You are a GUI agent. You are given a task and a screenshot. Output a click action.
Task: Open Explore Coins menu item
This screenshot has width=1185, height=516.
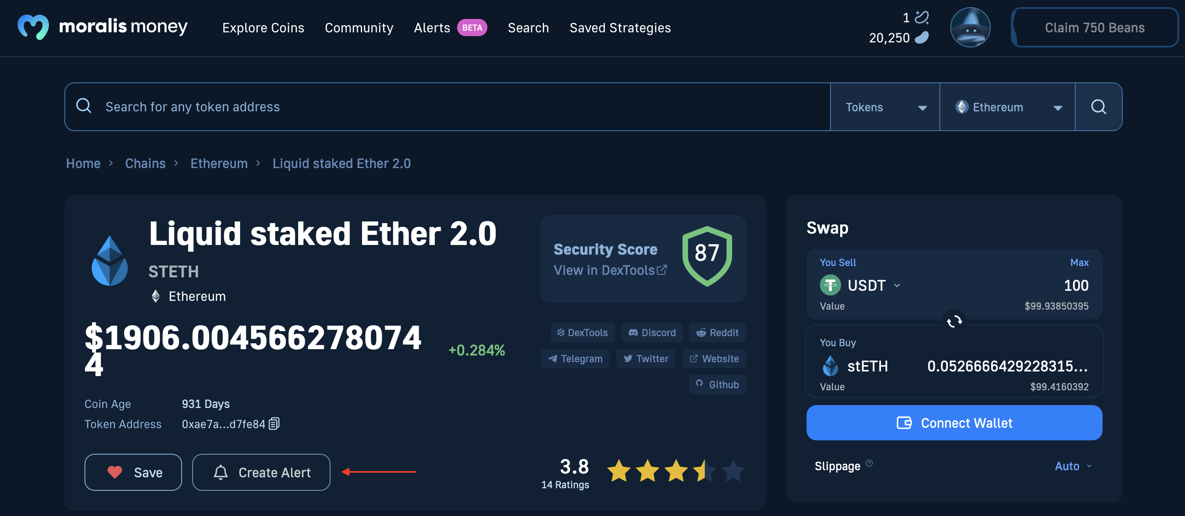(263, 26)
